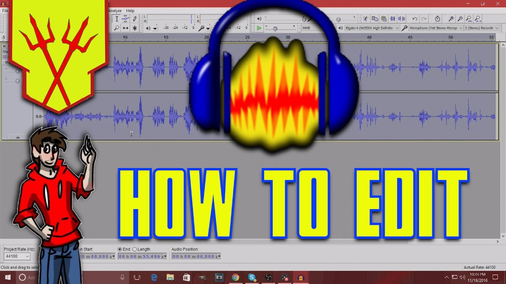Open the MME audio host dropdown
The image size is (506, 284).
tap(318, 28)
